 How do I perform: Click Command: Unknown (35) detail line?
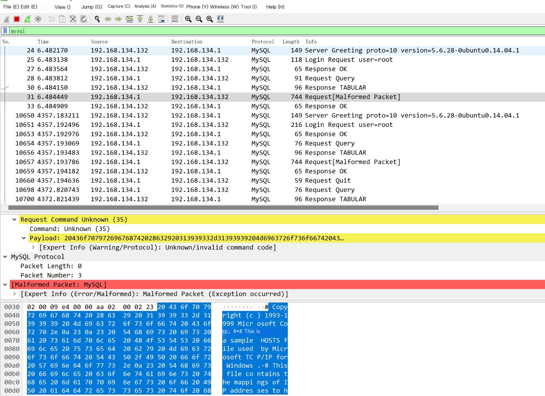(x=70, y=229)
